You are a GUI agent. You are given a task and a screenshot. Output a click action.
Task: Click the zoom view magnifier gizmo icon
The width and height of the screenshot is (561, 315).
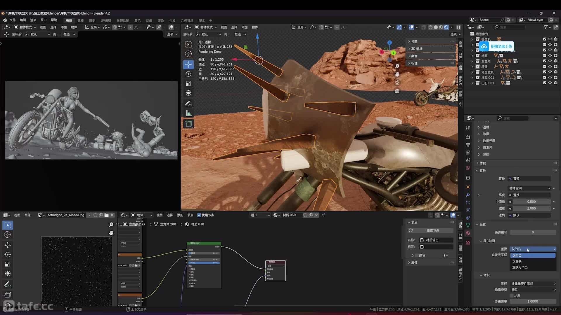pyautogui.click(x=397, y=66)
